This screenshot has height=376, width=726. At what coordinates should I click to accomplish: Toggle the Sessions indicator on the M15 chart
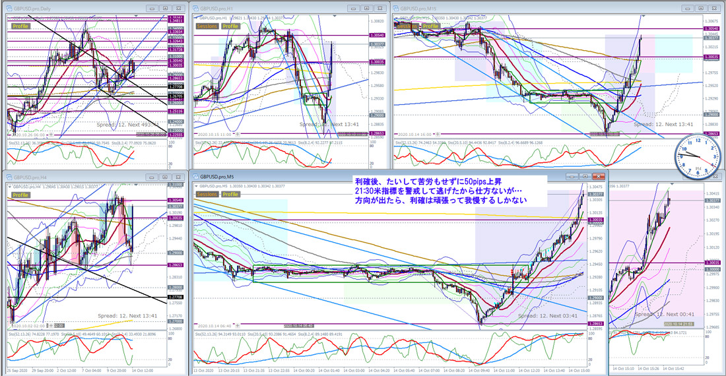point(407,26)
